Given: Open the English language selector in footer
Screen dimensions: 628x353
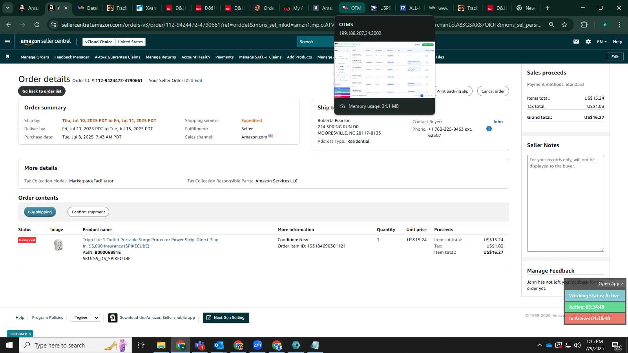Looking at the screenshot, I should click(x=85, y=318).
